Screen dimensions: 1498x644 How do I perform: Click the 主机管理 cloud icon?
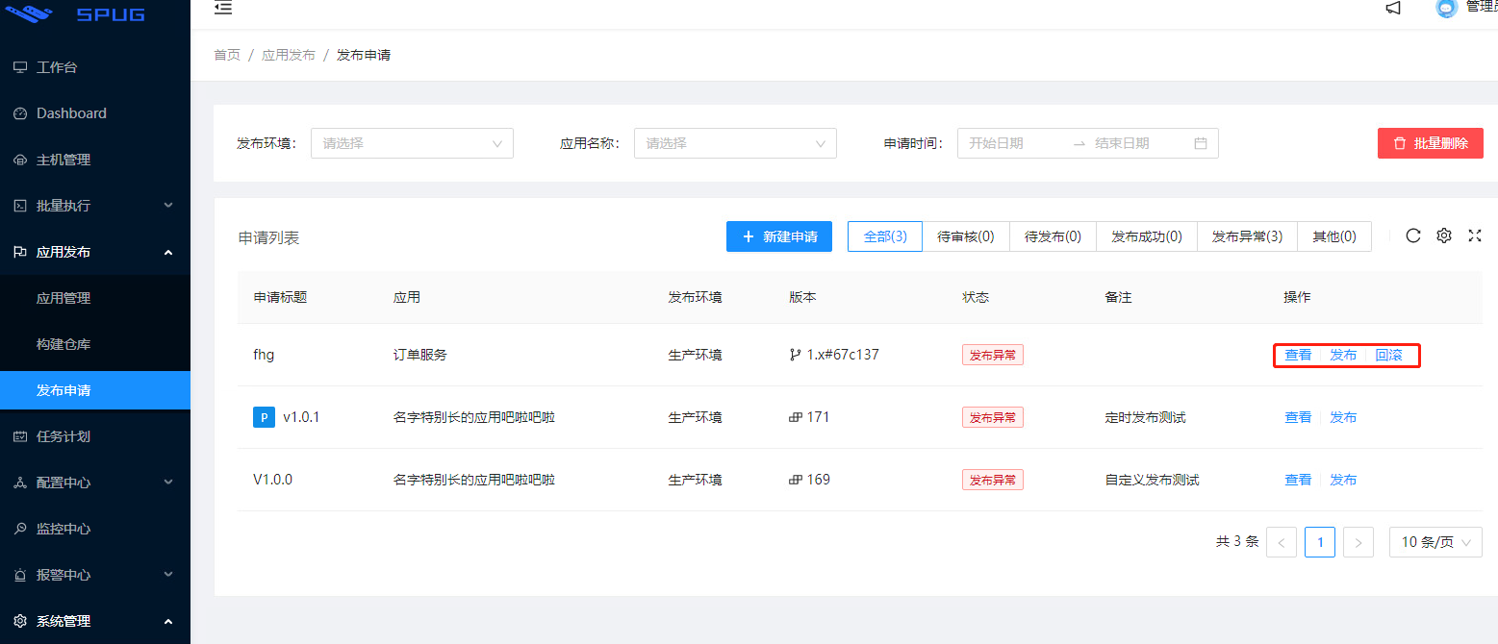[x=20, y=160]
